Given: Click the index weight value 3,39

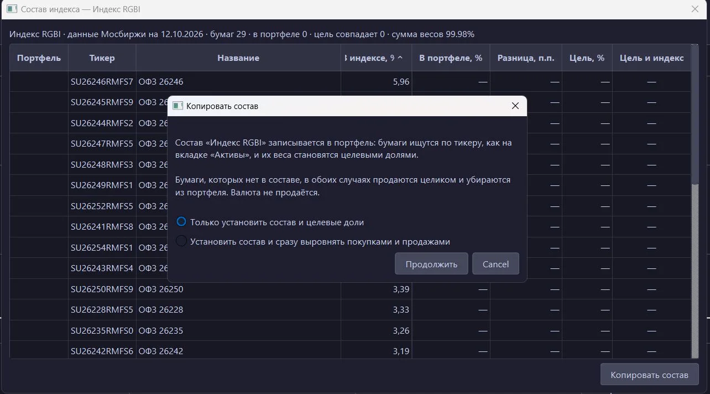Looking at the screenshot, I should click(x=401, y=289).
